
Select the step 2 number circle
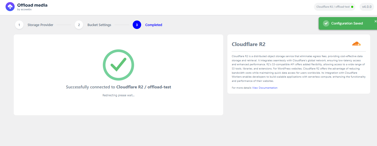pos(79,25)
